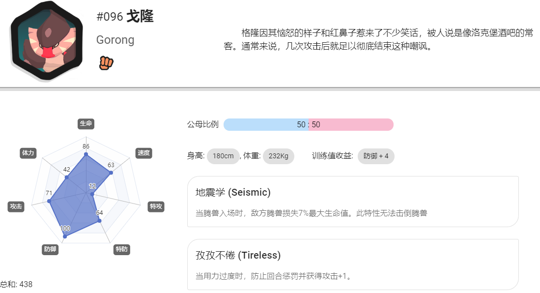Select the 生命 stat label on radar
The width and height of the screenshot is (540, 293).
(x=86, y=123)
